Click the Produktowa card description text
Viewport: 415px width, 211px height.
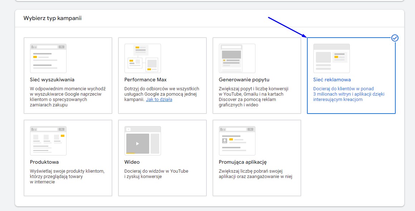click(x=67, y=176)
